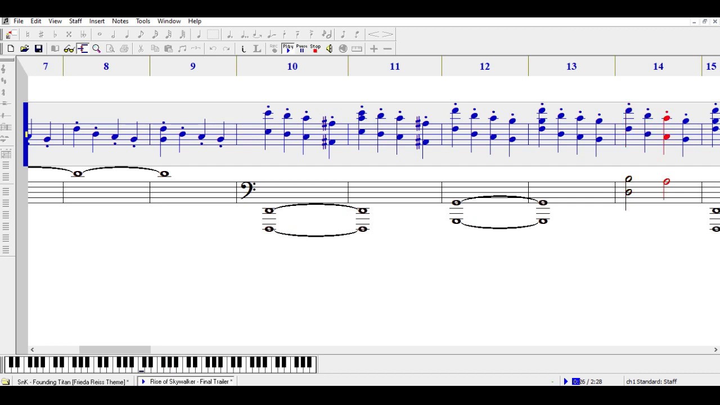Image resolution: width=720 pixels, height=405 pixels.
Task: Click the eyeglasses viewer icon
Action: click(x=69, y=49)
